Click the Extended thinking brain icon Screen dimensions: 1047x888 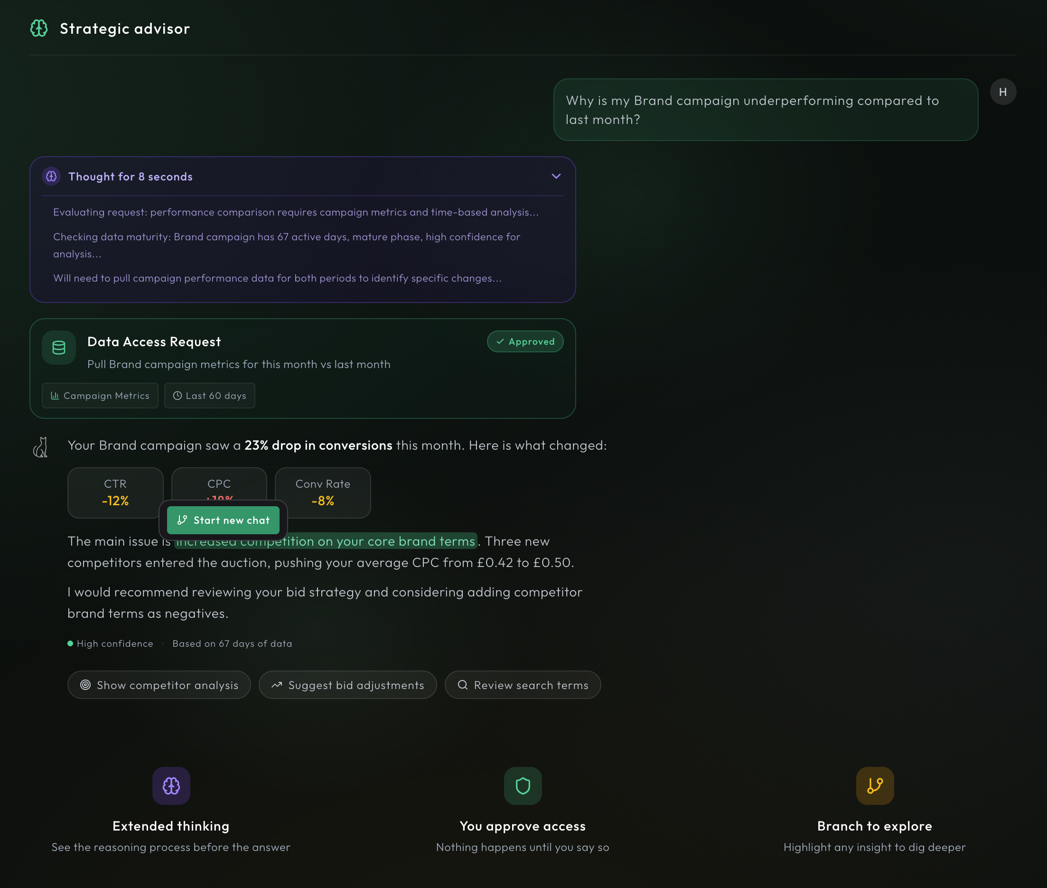pos(171,786)
